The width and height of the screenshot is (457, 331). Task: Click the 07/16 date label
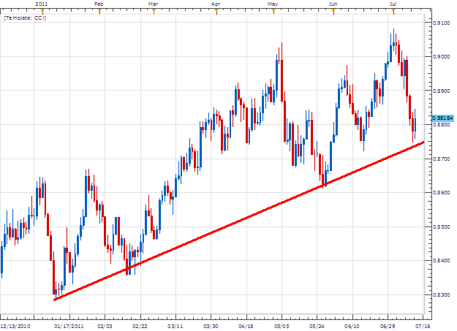click(423, 326)
